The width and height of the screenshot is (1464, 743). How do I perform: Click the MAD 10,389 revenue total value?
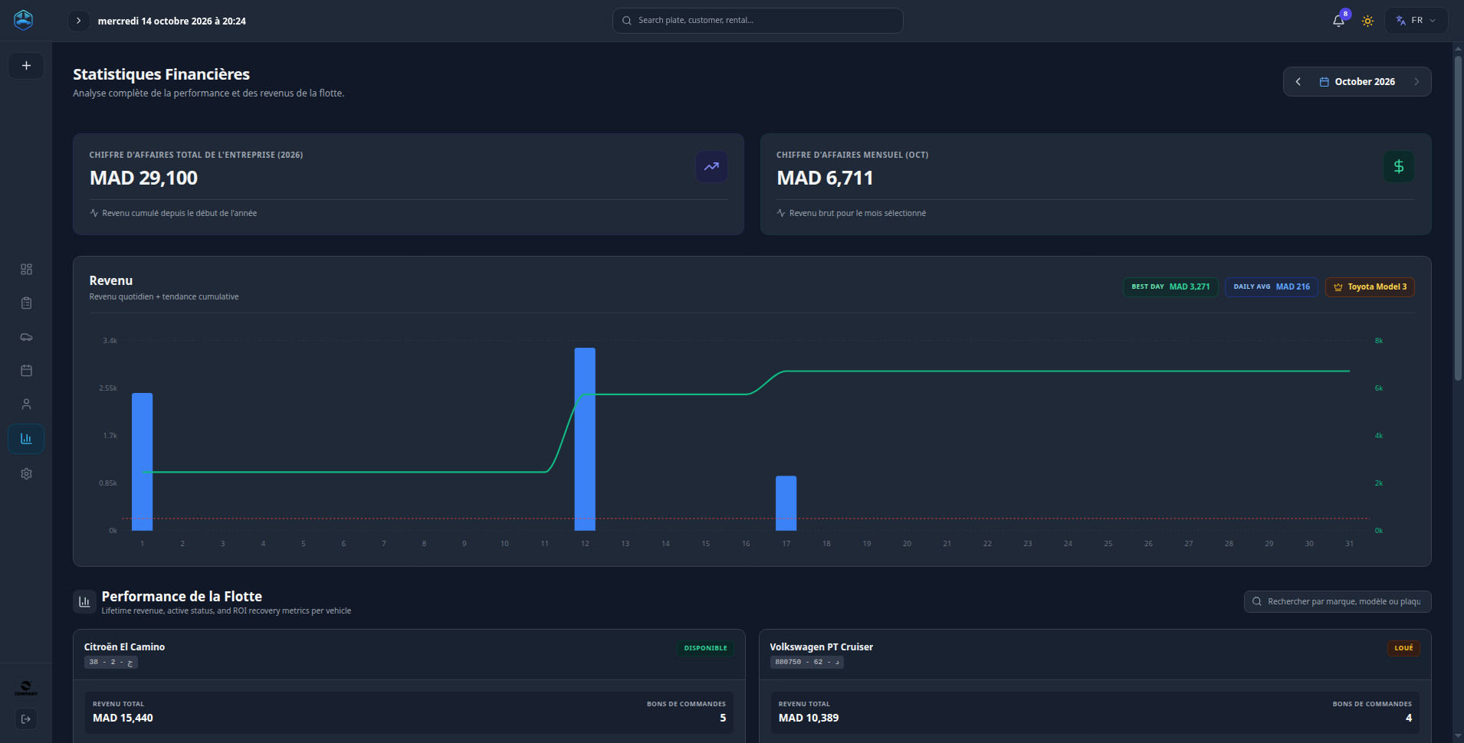[x=809, y=718]
